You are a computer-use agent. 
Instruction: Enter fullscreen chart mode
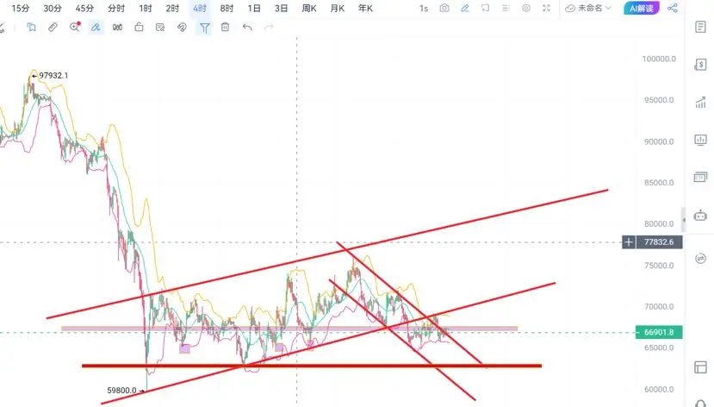(x=546, y=9)
